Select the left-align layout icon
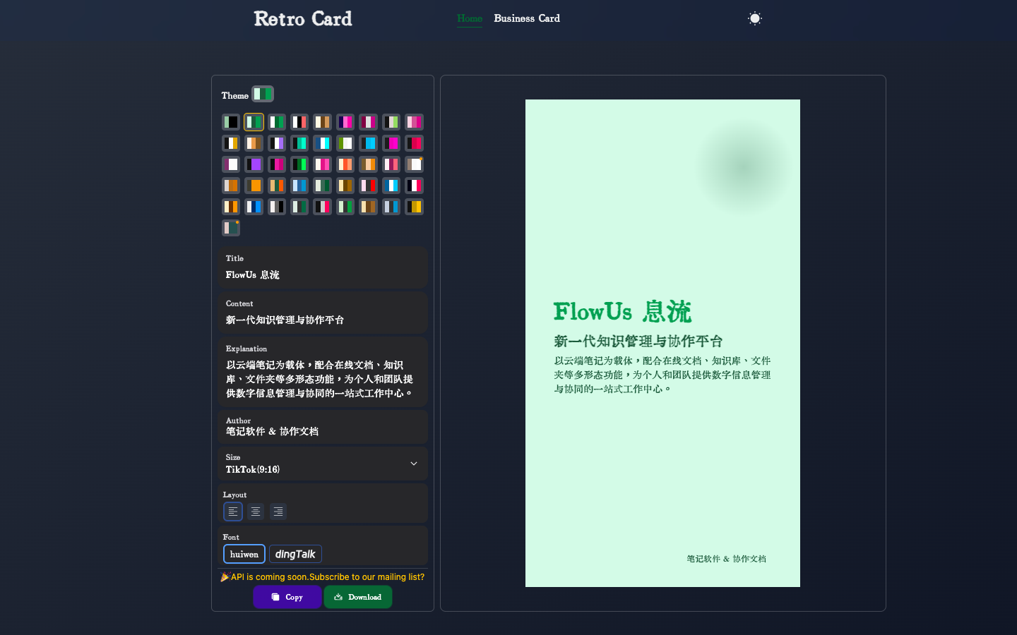1017x635 pixels. point(233,512)
